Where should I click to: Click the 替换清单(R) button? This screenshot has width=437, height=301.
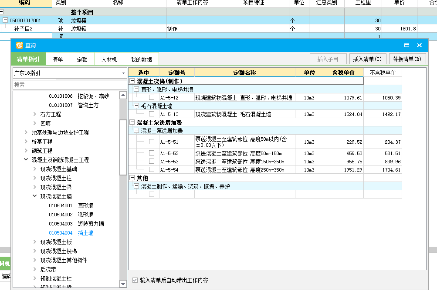point(407,59)
